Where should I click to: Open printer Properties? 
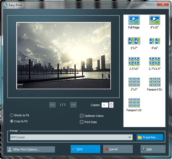tap(150, 137)
